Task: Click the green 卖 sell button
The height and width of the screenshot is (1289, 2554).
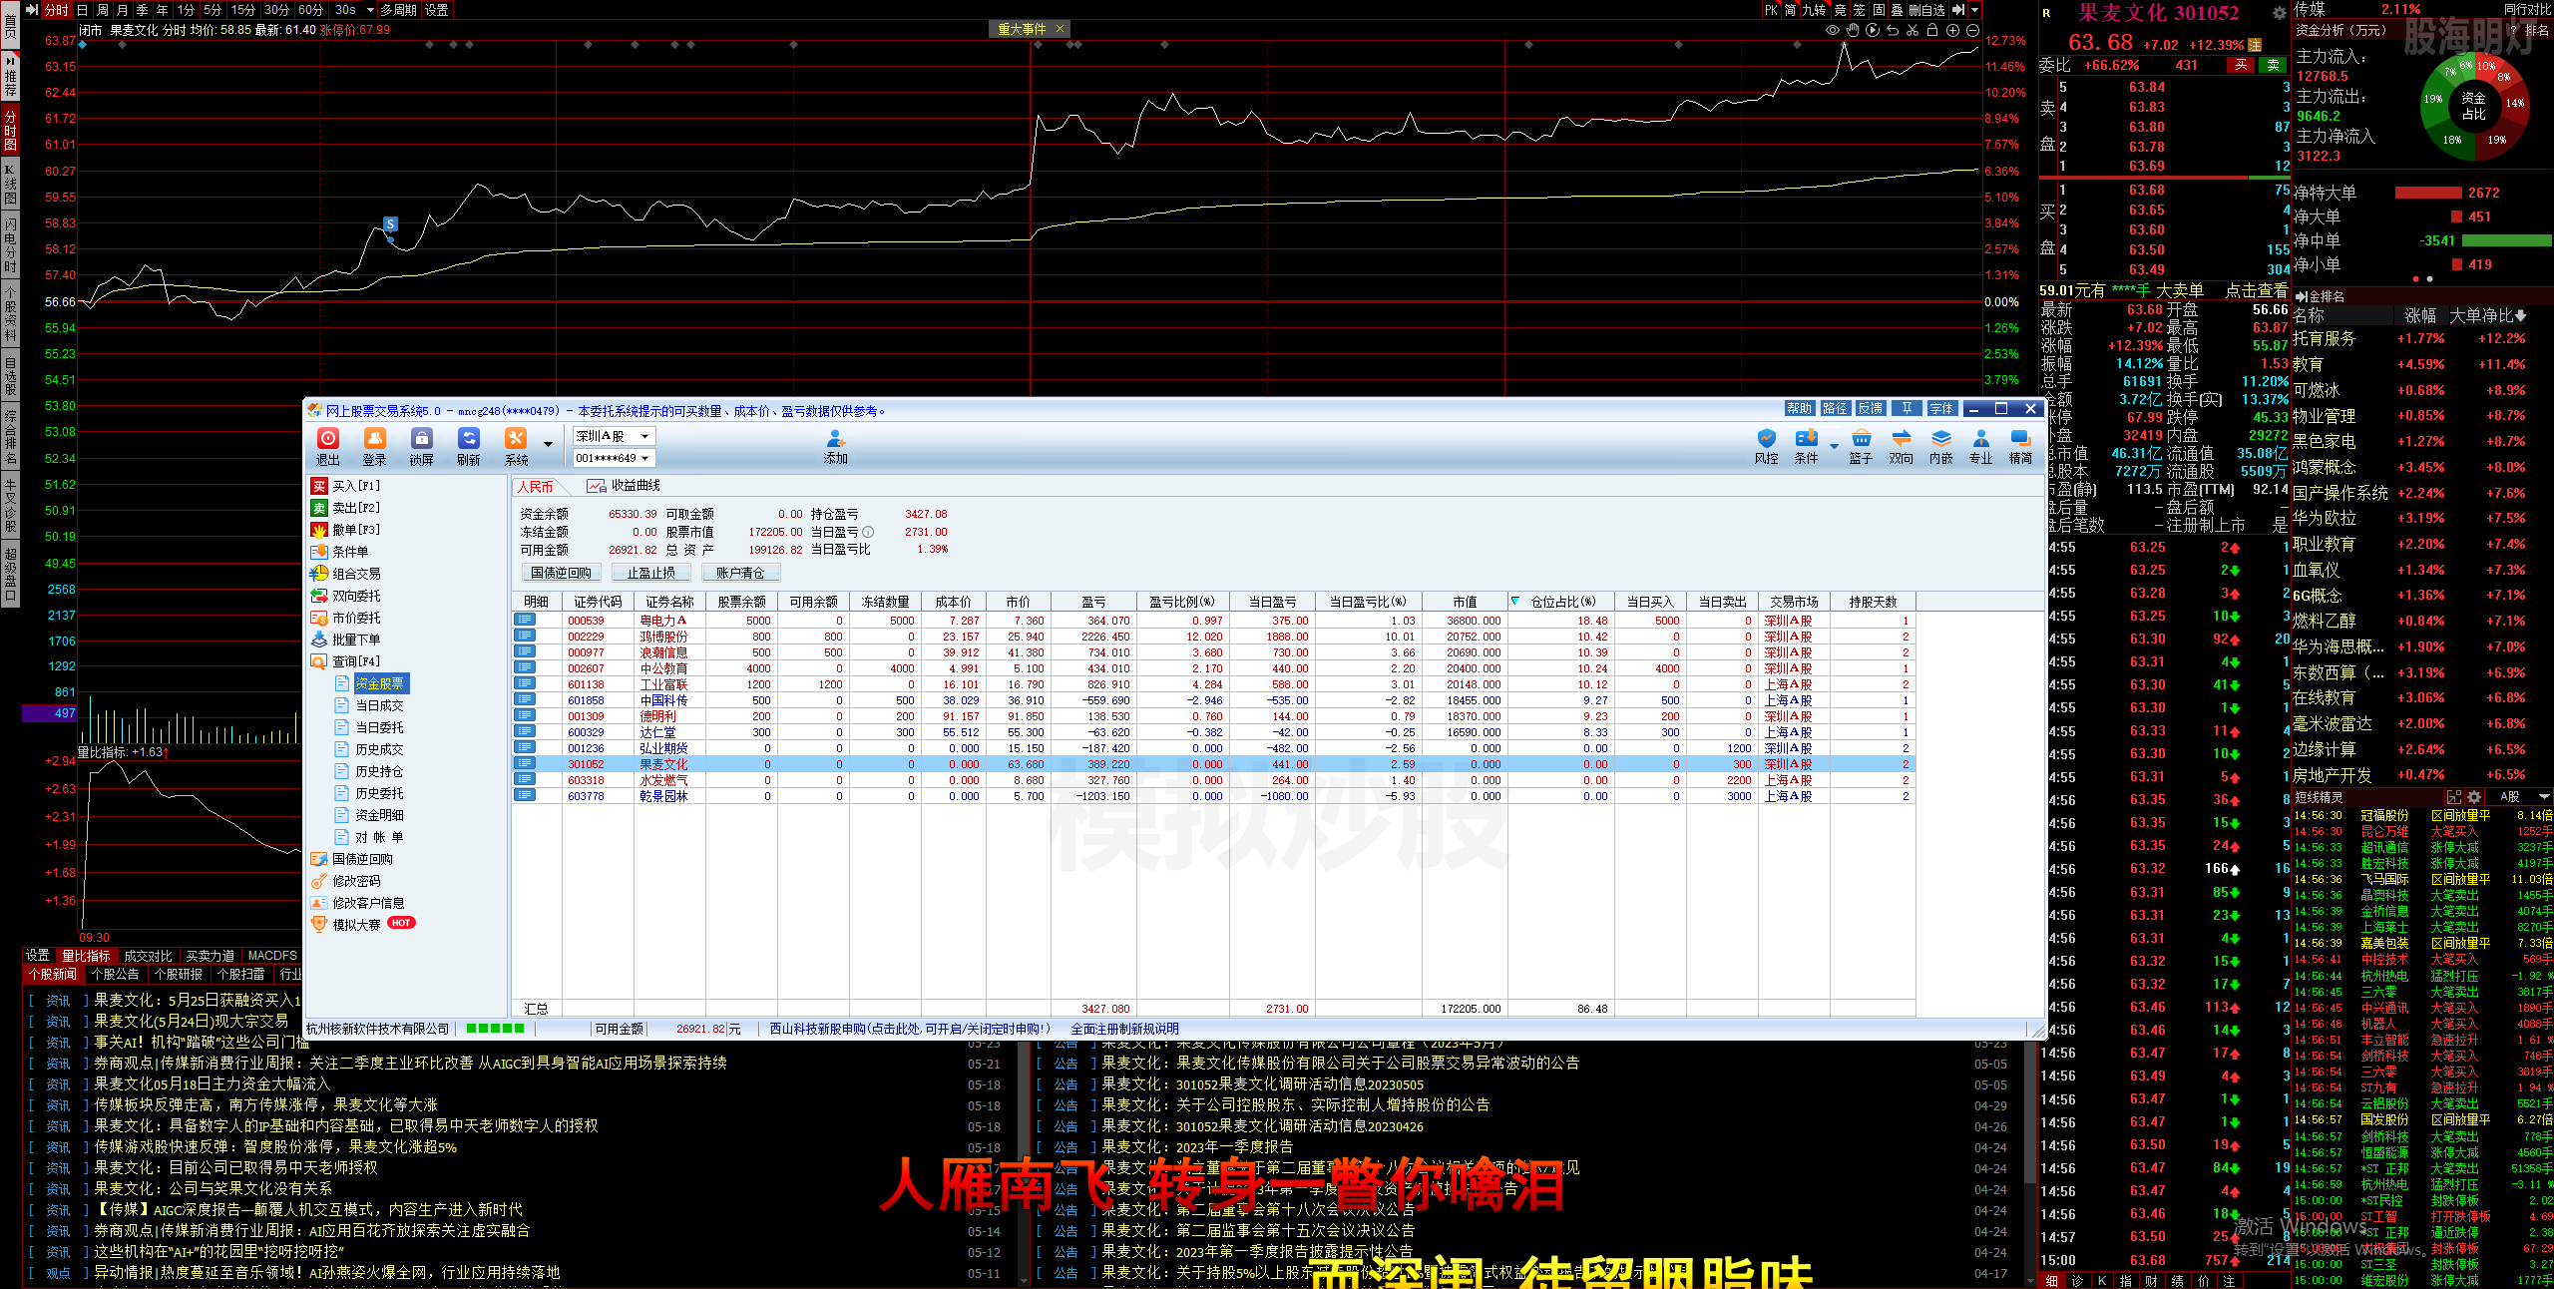Action: pyautogui.click(x=2274, y=65)
